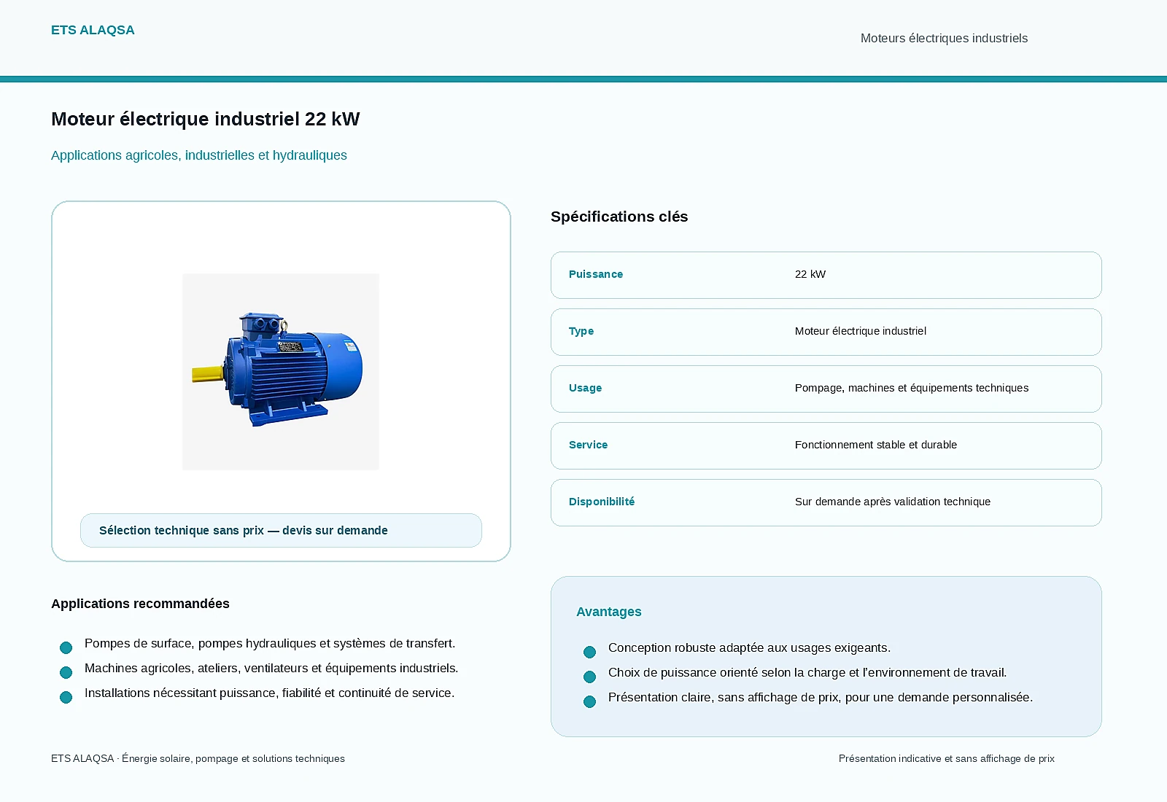Select the Service specification row

tap(826, 445)
